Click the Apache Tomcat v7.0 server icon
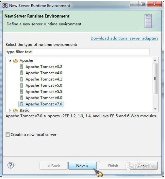This screenshot has width=165, height=179. (22, 104)
